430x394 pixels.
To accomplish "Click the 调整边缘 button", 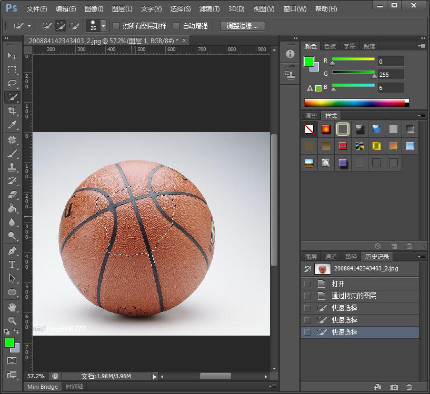I will coord(243,26).
